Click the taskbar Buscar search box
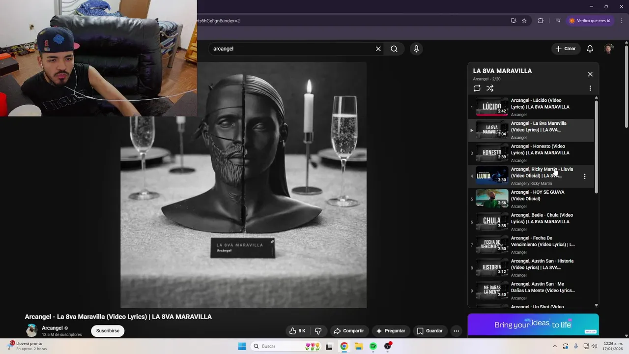This screenshot has width=629, height=354. point(286,347)
